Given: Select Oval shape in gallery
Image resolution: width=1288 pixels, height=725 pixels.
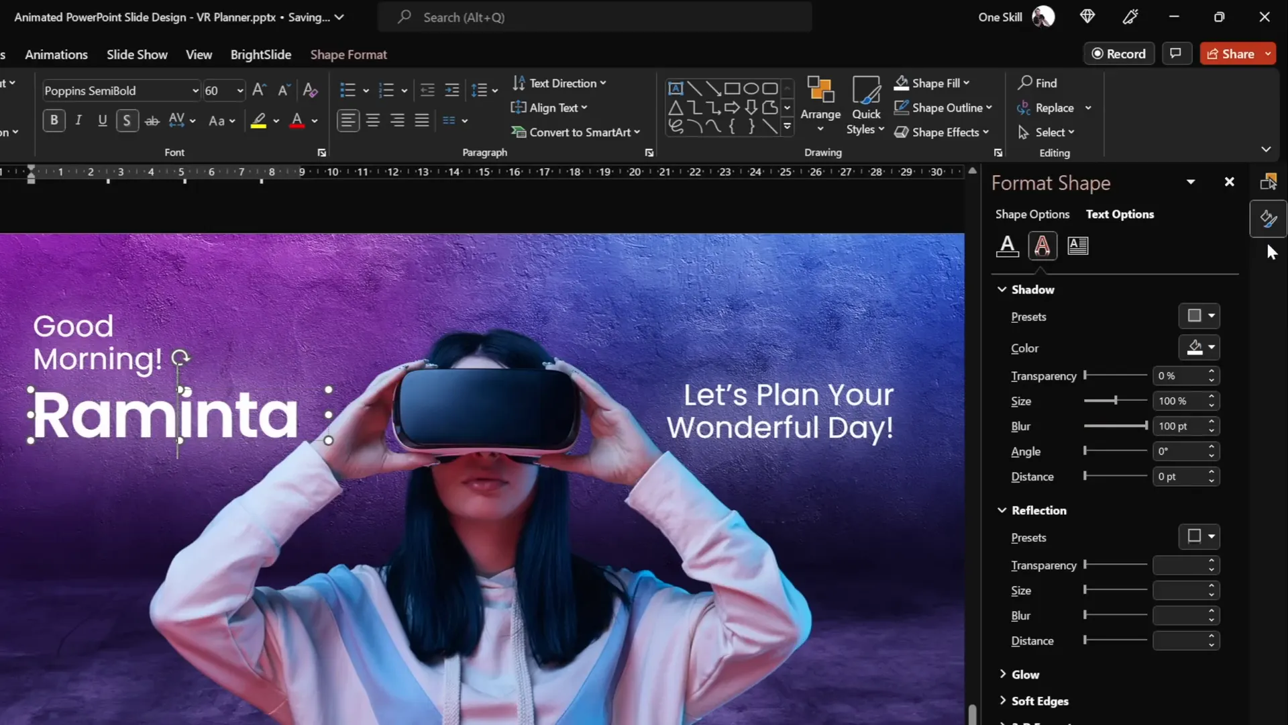Looking at the screenshot, I should [751, 89].
